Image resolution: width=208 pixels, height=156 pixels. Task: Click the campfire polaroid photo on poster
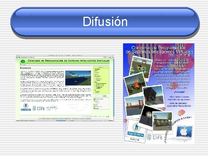coord(135,84)
